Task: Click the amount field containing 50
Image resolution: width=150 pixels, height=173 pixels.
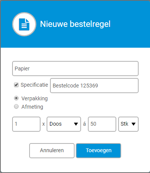Action: [102, 124]
